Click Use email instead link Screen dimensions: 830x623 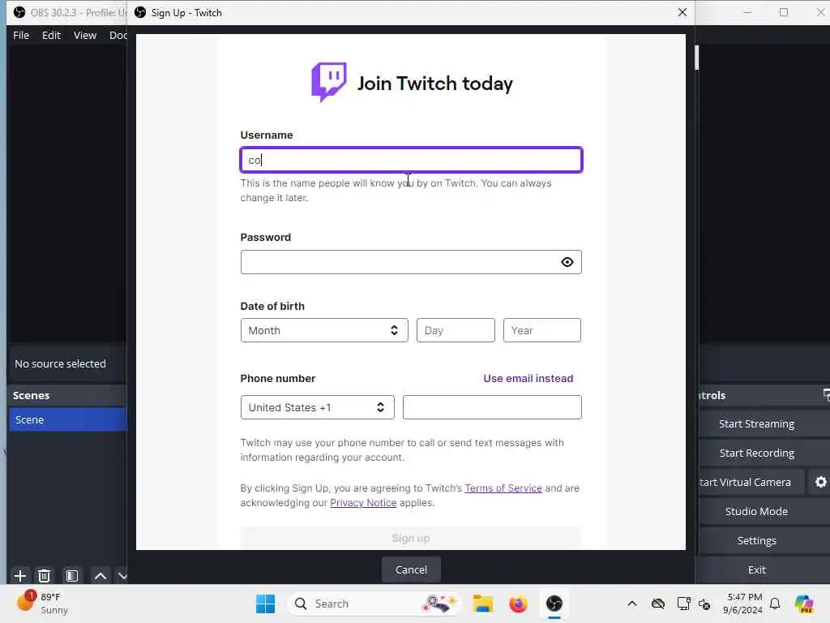pyautogui.click(x=528, y=378)
